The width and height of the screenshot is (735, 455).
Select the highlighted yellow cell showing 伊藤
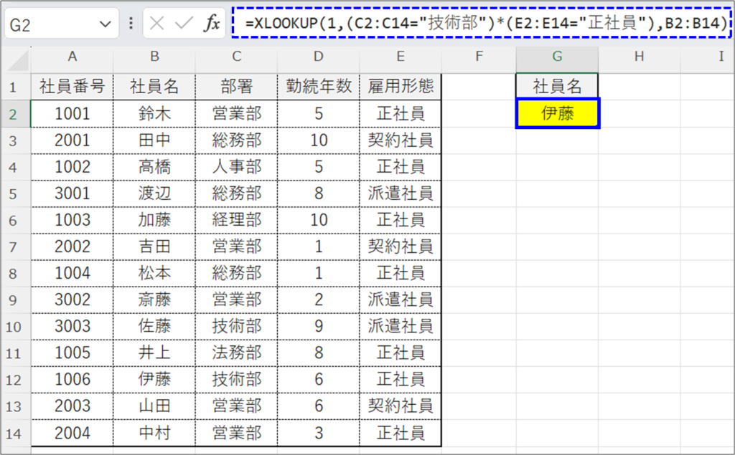[557, 113]
